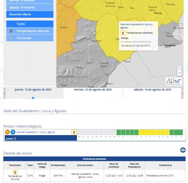The image size is (188, 183).
Task: Click the AEMet logo on the map
Action: click(174, 81)
